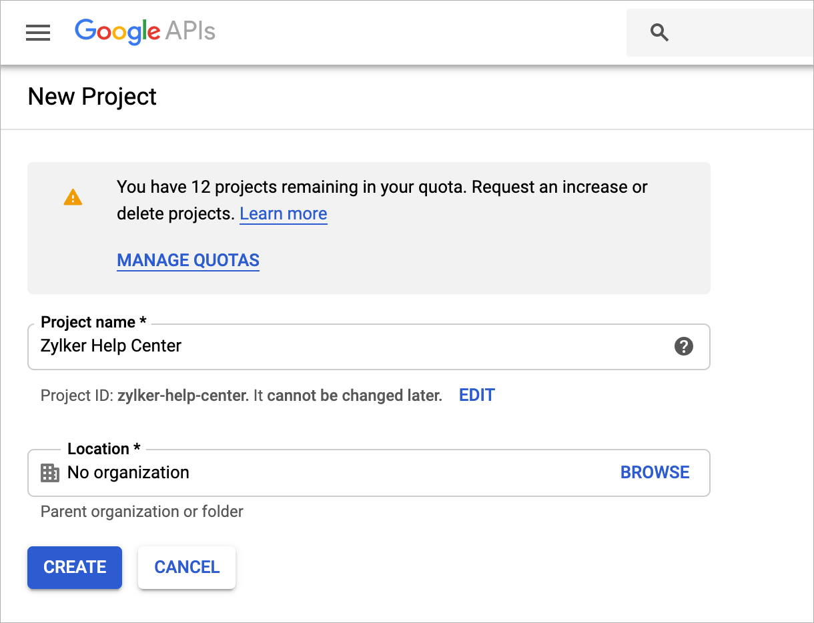Click the Project name help icon
This screenshot has height=623, width=814.
tap(683, 346)
